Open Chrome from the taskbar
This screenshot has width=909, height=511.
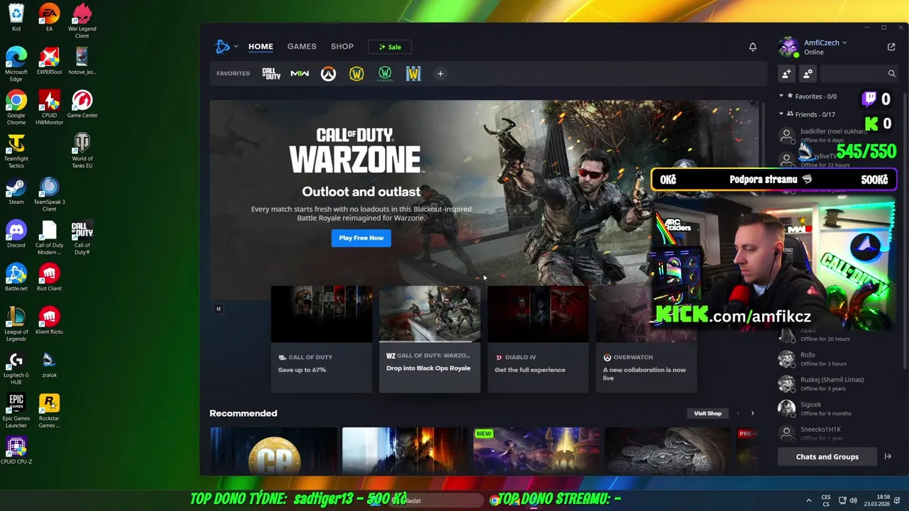click(494, 500)
